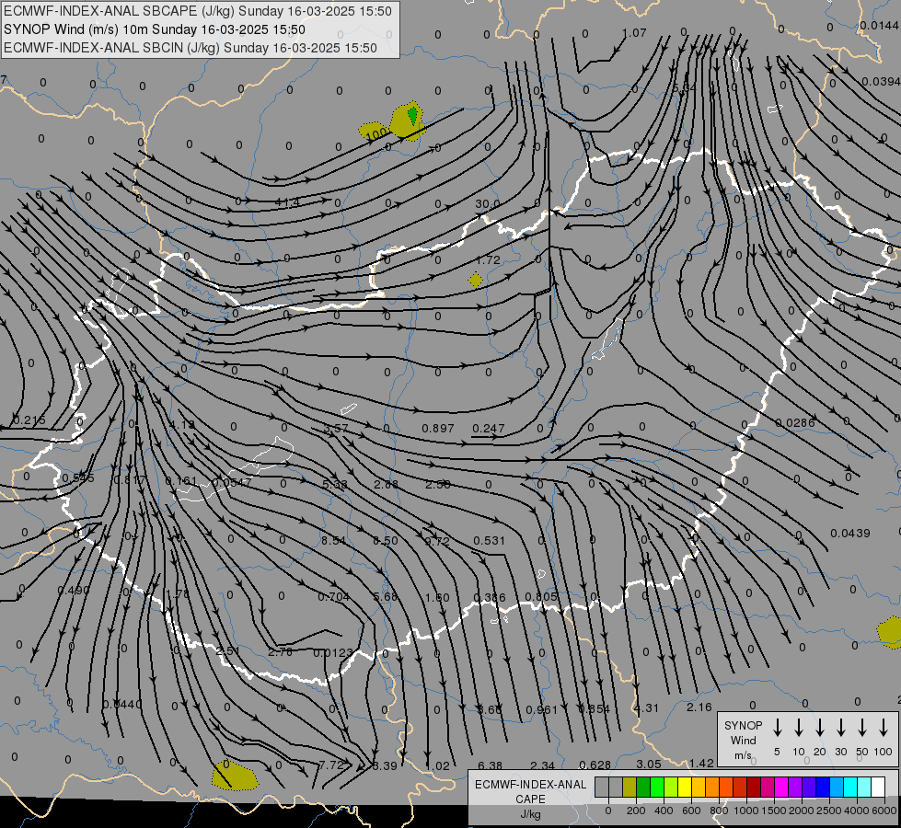The height and width of the screenshot is (828, 901).
Task: Click the 6000 tick label on CAPE scale
Action: click(x=884, y=811)
